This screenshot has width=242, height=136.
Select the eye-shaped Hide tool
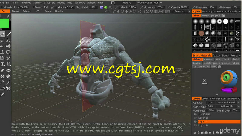[x=8, y=70]
